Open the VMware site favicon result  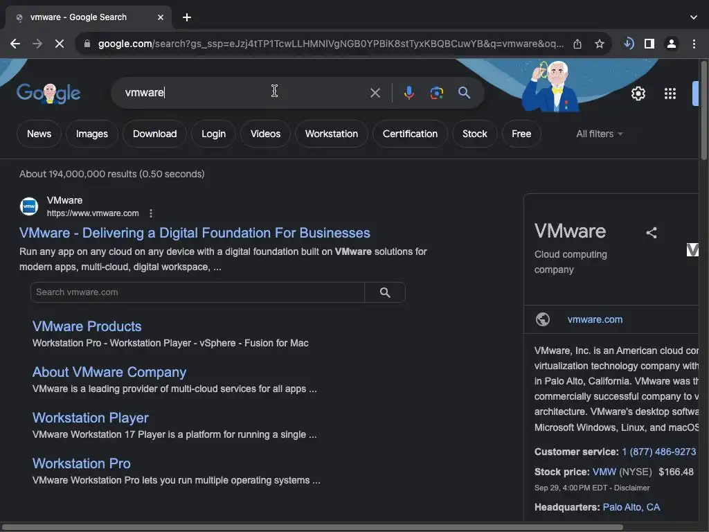29,206
